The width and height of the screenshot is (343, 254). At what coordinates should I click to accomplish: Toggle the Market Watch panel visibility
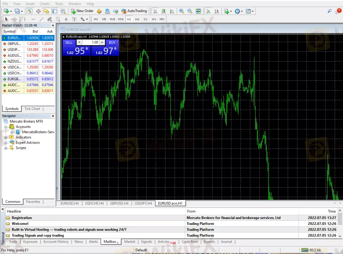pos(30,11)
